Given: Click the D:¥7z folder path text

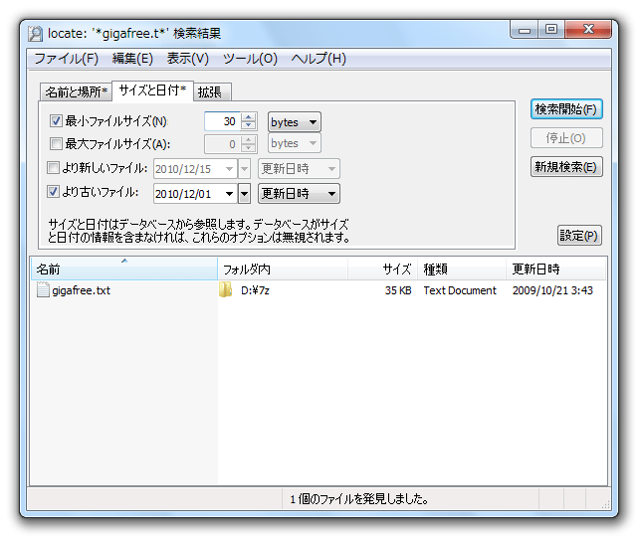Looking at the screenshot, I should point(255,290).
